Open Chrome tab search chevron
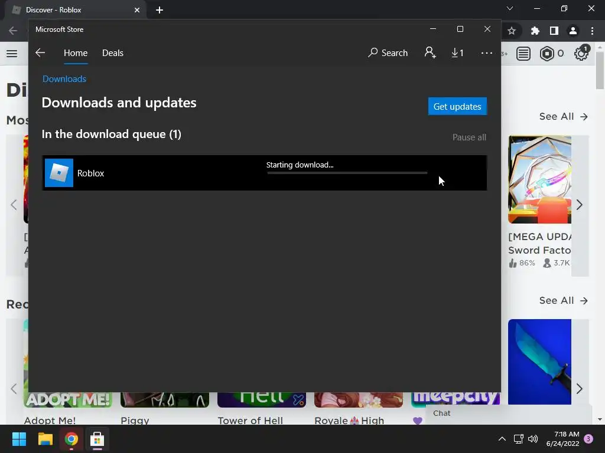Image resolution: width=605 pixels, height=453 pixels. (x=510, y=8)
